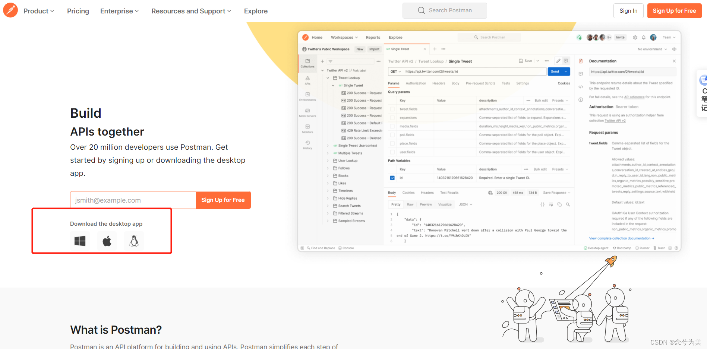
Task: Download the Windows desktop app
Action: 80,241
